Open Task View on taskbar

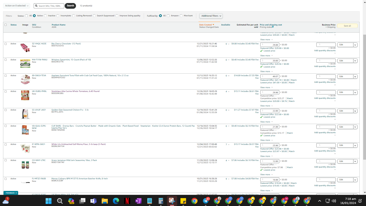82,201
